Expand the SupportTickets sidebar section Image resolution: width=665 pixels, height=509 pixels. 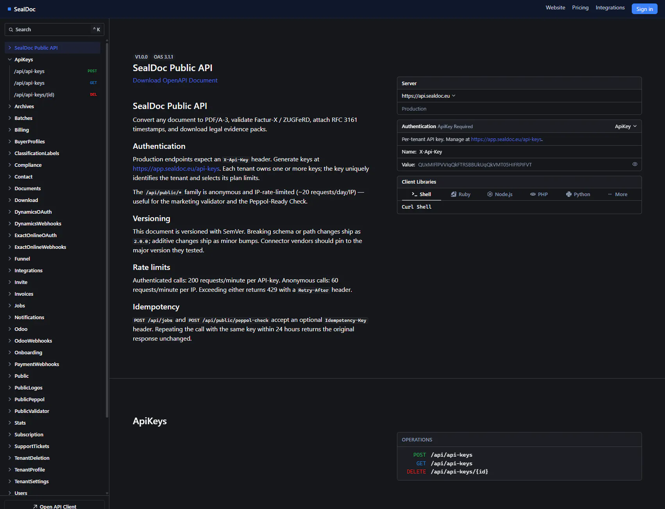click(x=52, y=446)
